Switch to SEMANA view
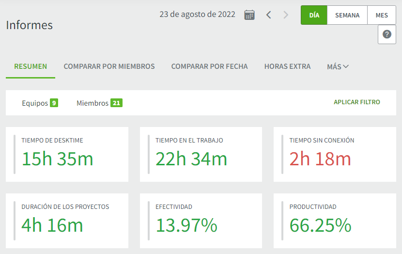 [x=347, y=15]
